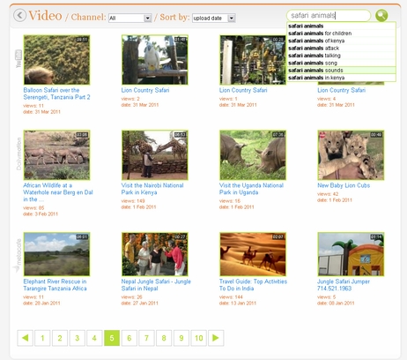The height and width of the screenshot is (360, 407).
Task: Click the back arrow next to Video
Action: pos(20,15)
